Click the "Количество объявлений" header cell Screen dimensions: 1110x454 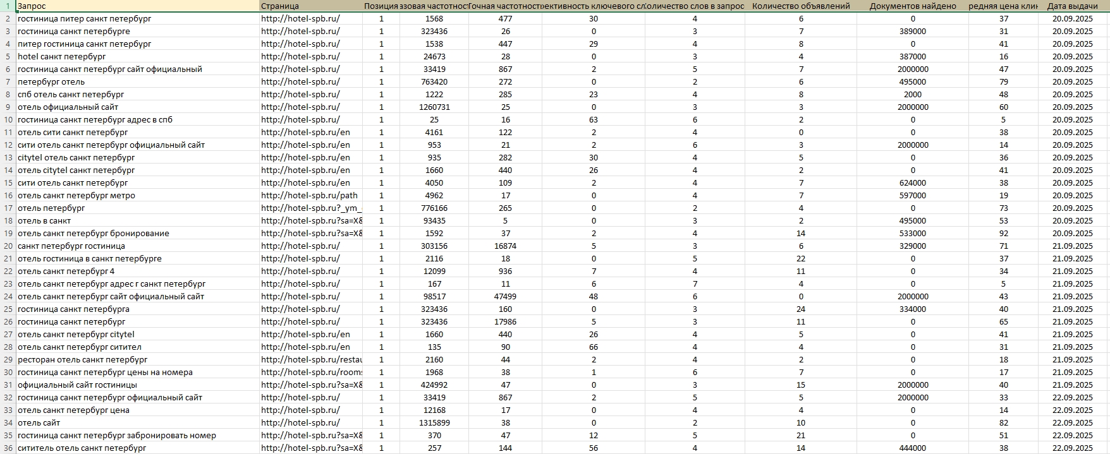[x=800, y=6]
